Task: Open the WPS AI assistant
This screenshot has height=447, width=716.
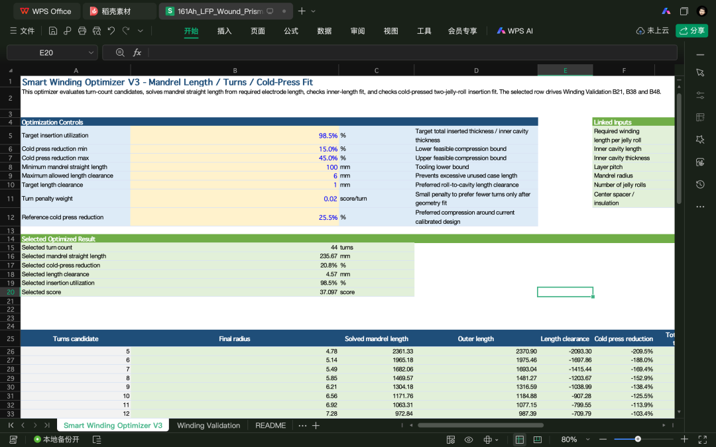Action: pyautogui.click(x=514, y=30)
